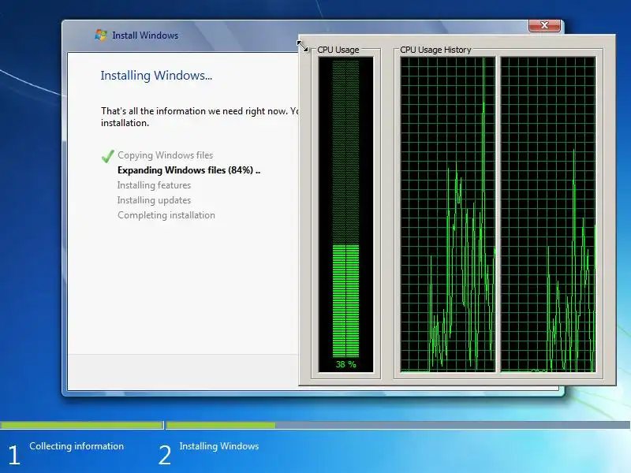
Task: Click the 'Install Windows' title text
Action: (145, 35)
